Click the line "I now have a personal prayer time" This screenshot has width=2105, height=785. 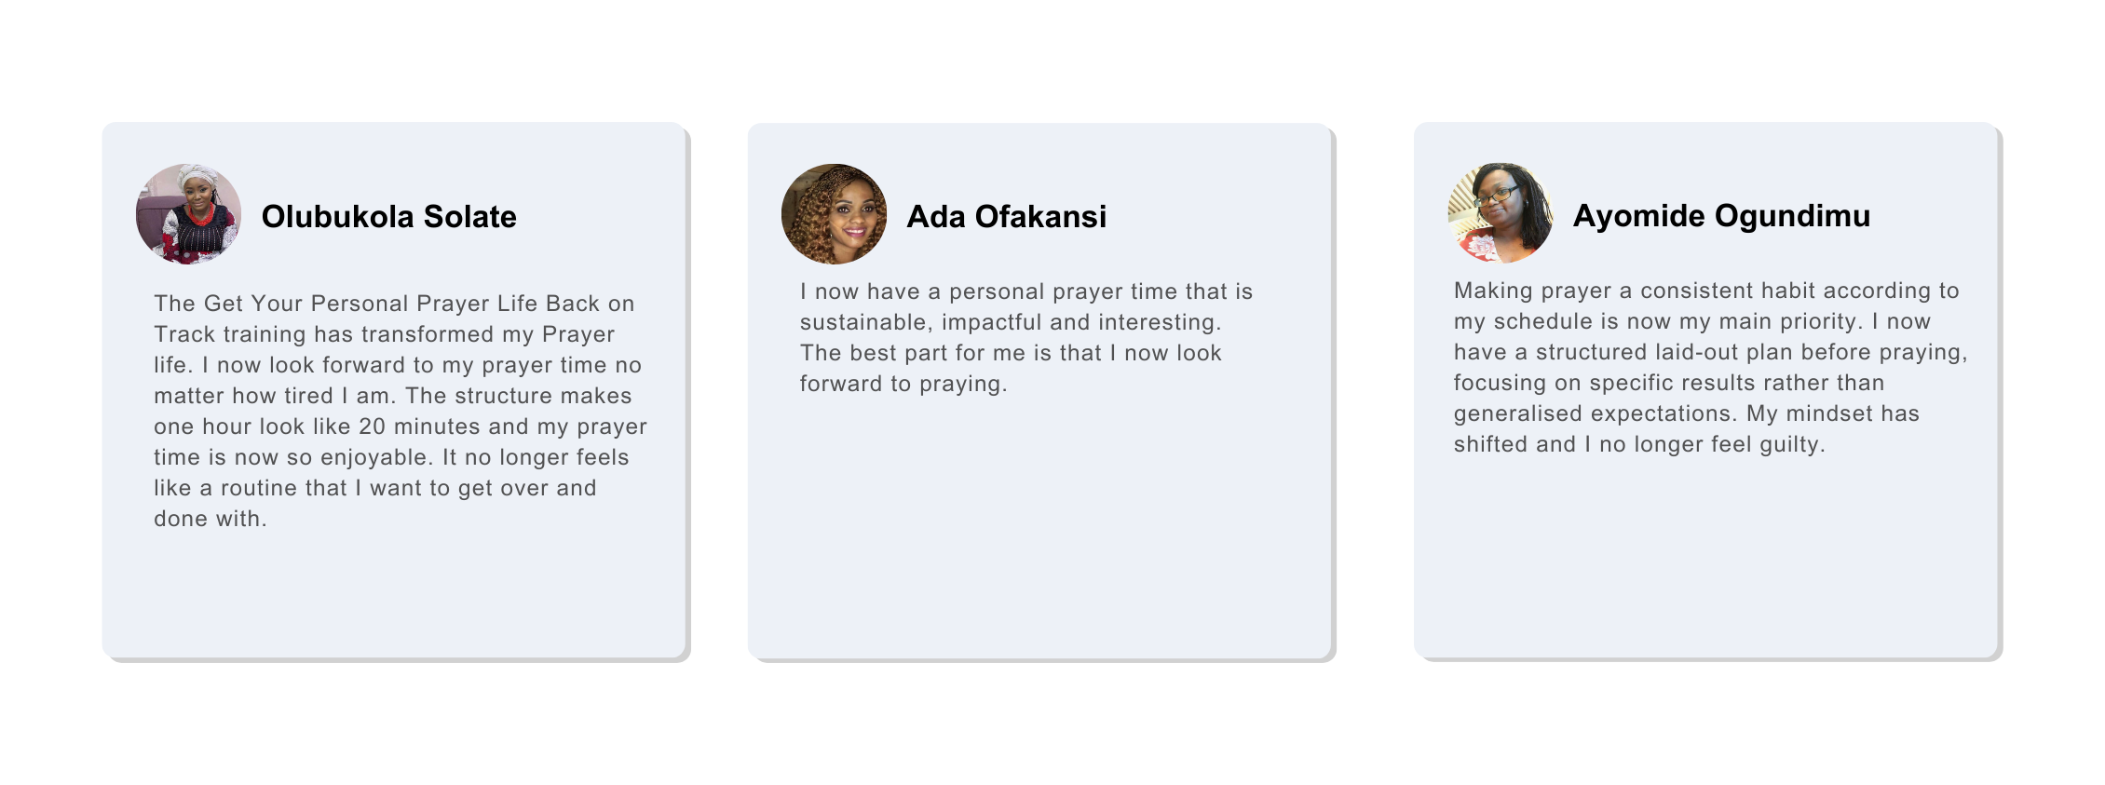click(1025, 291)
